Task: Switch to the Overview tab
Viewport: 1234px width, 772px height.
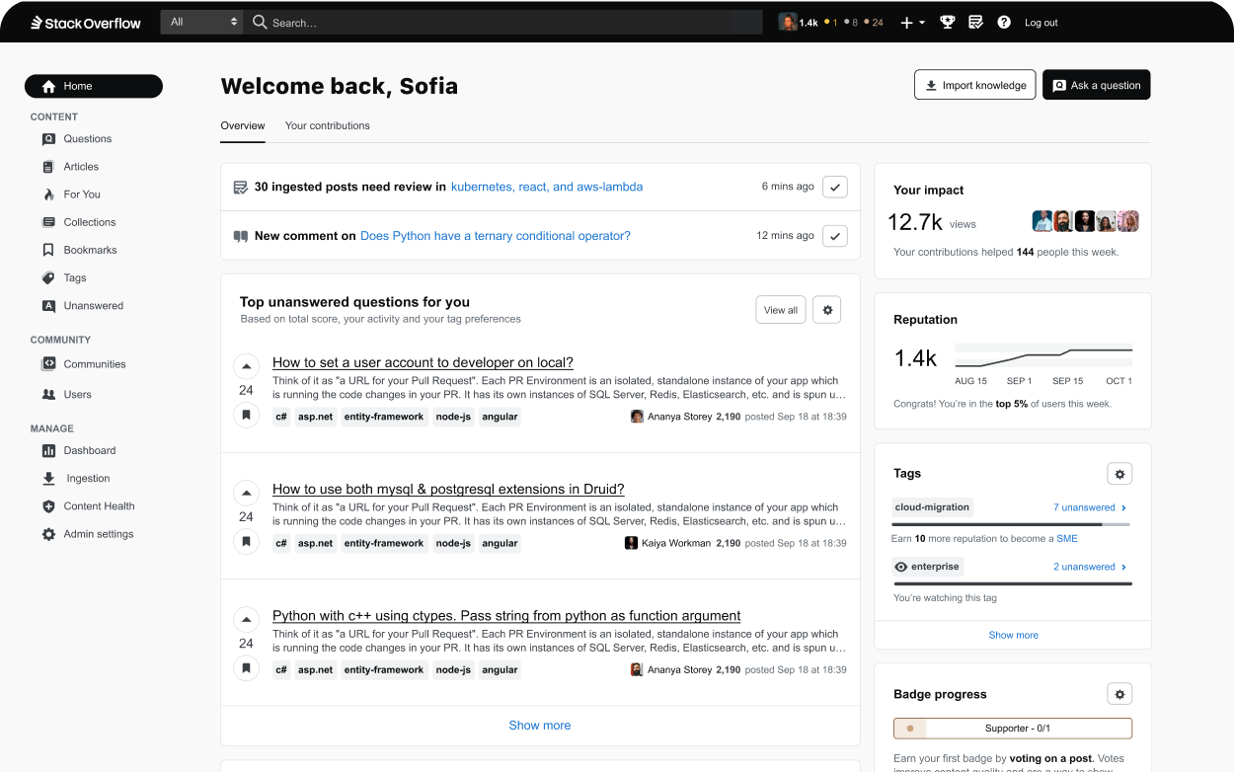Action: coord(243,125)
